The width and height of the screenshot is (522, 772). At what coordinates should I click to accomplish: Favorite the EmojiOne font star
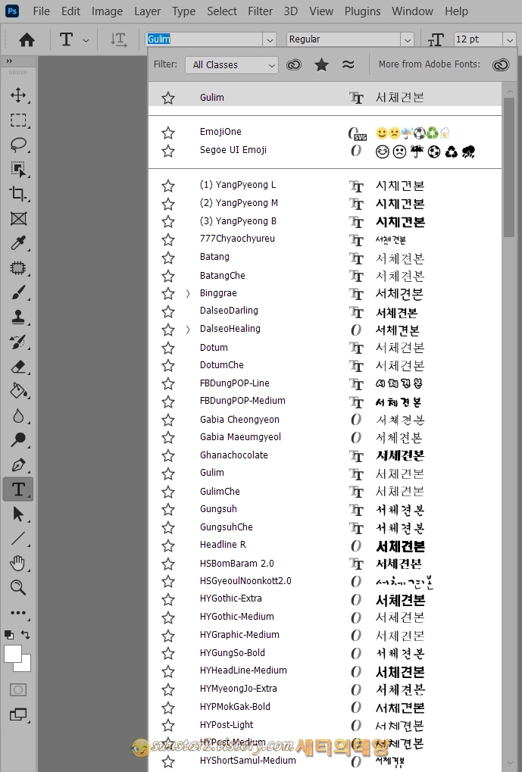168,133
